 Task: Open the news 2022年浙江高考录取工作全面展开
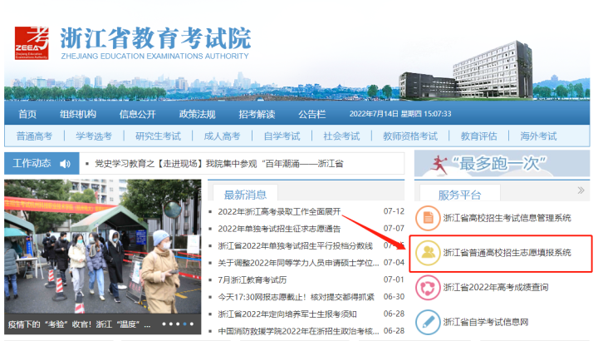coord(279,211)
